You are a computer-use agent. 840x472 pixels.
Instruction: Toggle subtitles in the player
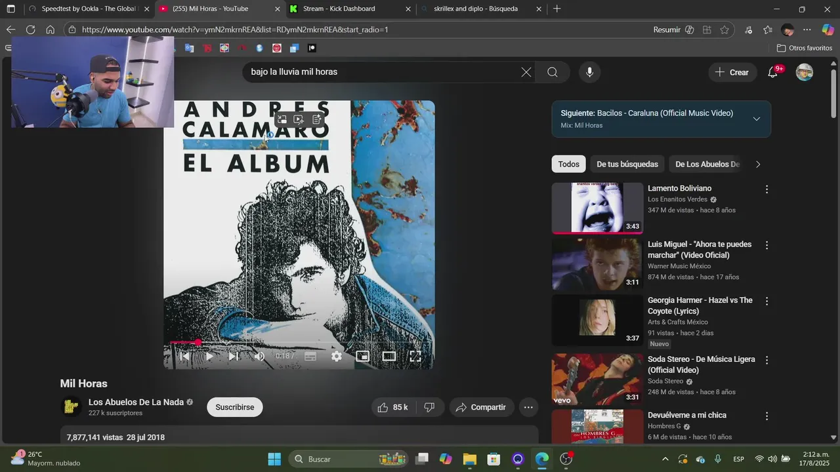310,356
